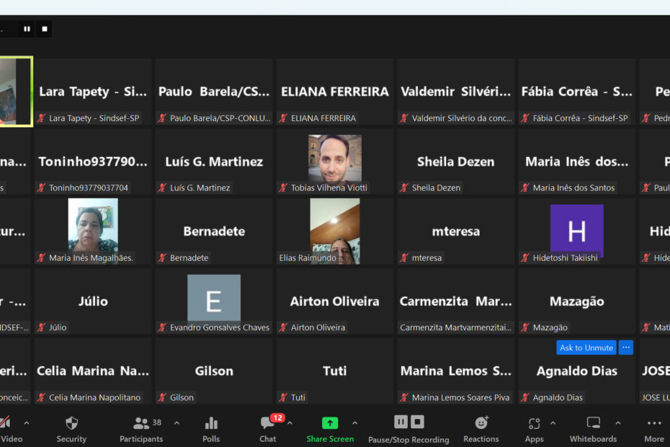670x447 pixels.
Task: Open the Security shield menu
Action: (x=71, y=430)
